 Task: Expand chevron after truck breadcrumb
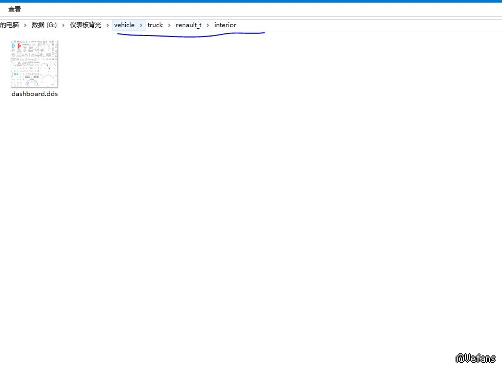pyautogui.click(x=169, y=25)
